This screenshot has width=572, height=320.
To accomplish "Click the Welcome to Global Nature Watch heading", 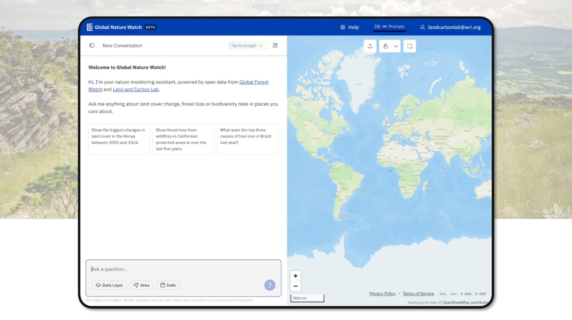I will click(x=127, y=67).
